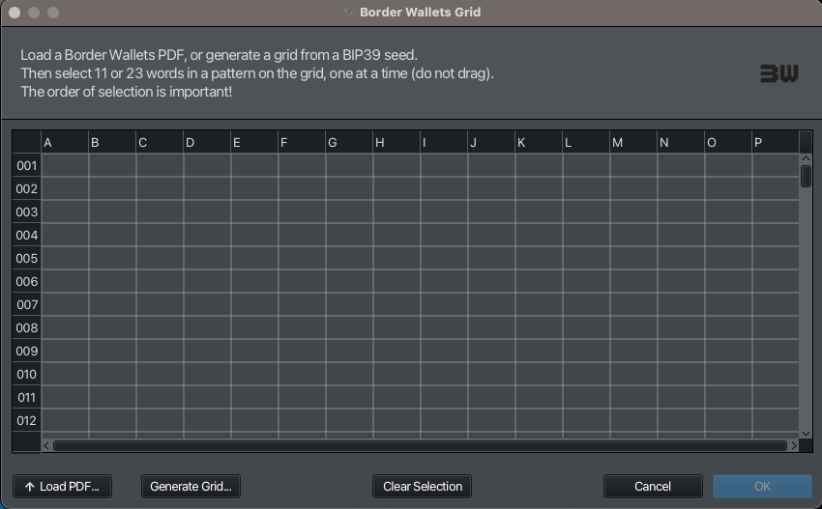Select row header 002
822x509 pixels.
point(27,188)
